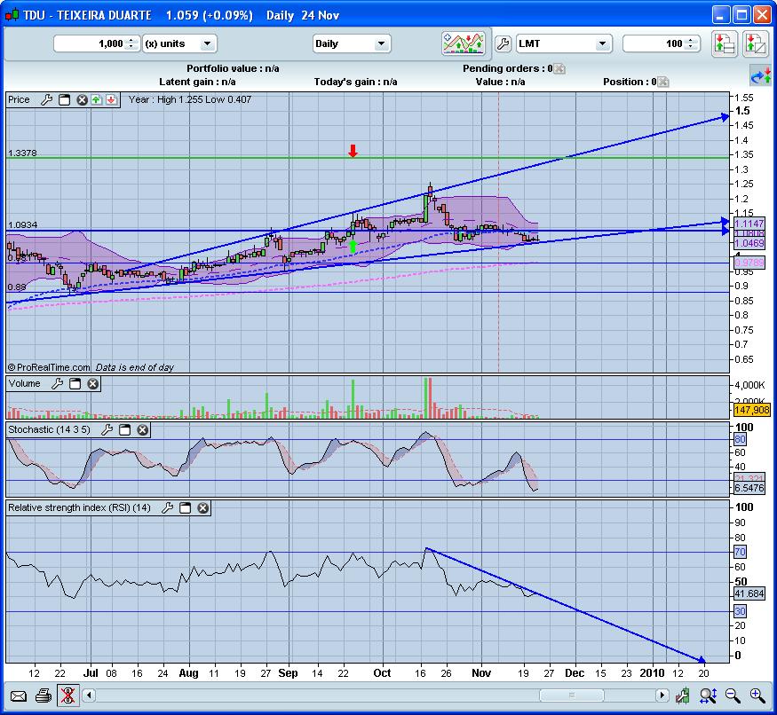Click red sell arrow icon in Price panel
The image size is (777, 715).
click(112, 99)
